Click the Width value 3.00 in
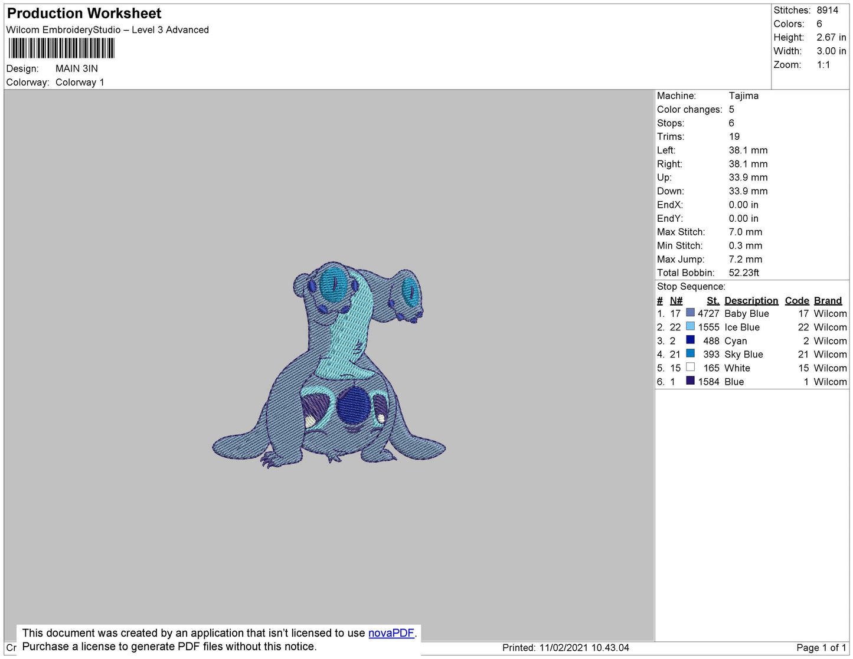Screen dimensions: 853x659 coord(831,51)
